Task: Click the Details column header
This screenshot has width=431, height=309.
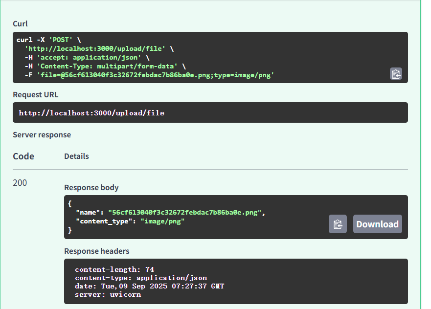Action: tap(76, 156)
